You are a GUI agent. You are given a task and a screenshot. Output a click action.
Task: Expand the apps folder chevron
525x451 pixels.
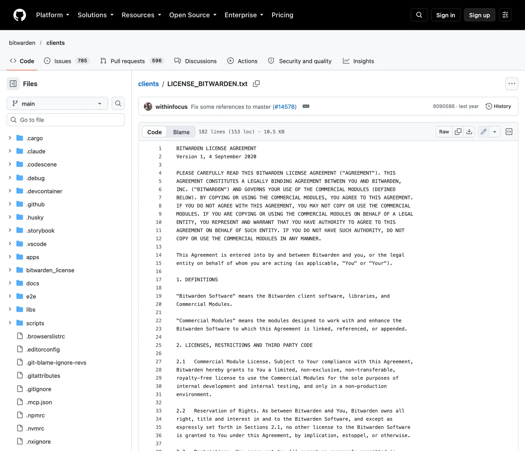[10, 257]
